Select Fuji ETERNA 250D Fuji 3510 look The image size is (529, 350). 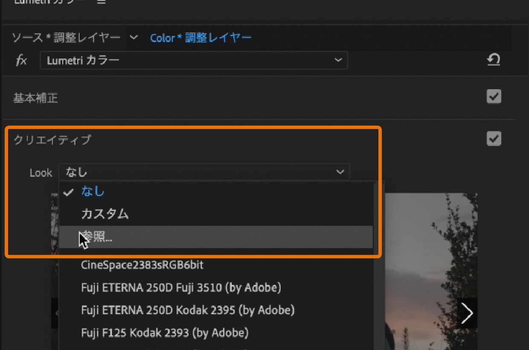(x=181, y=288)
